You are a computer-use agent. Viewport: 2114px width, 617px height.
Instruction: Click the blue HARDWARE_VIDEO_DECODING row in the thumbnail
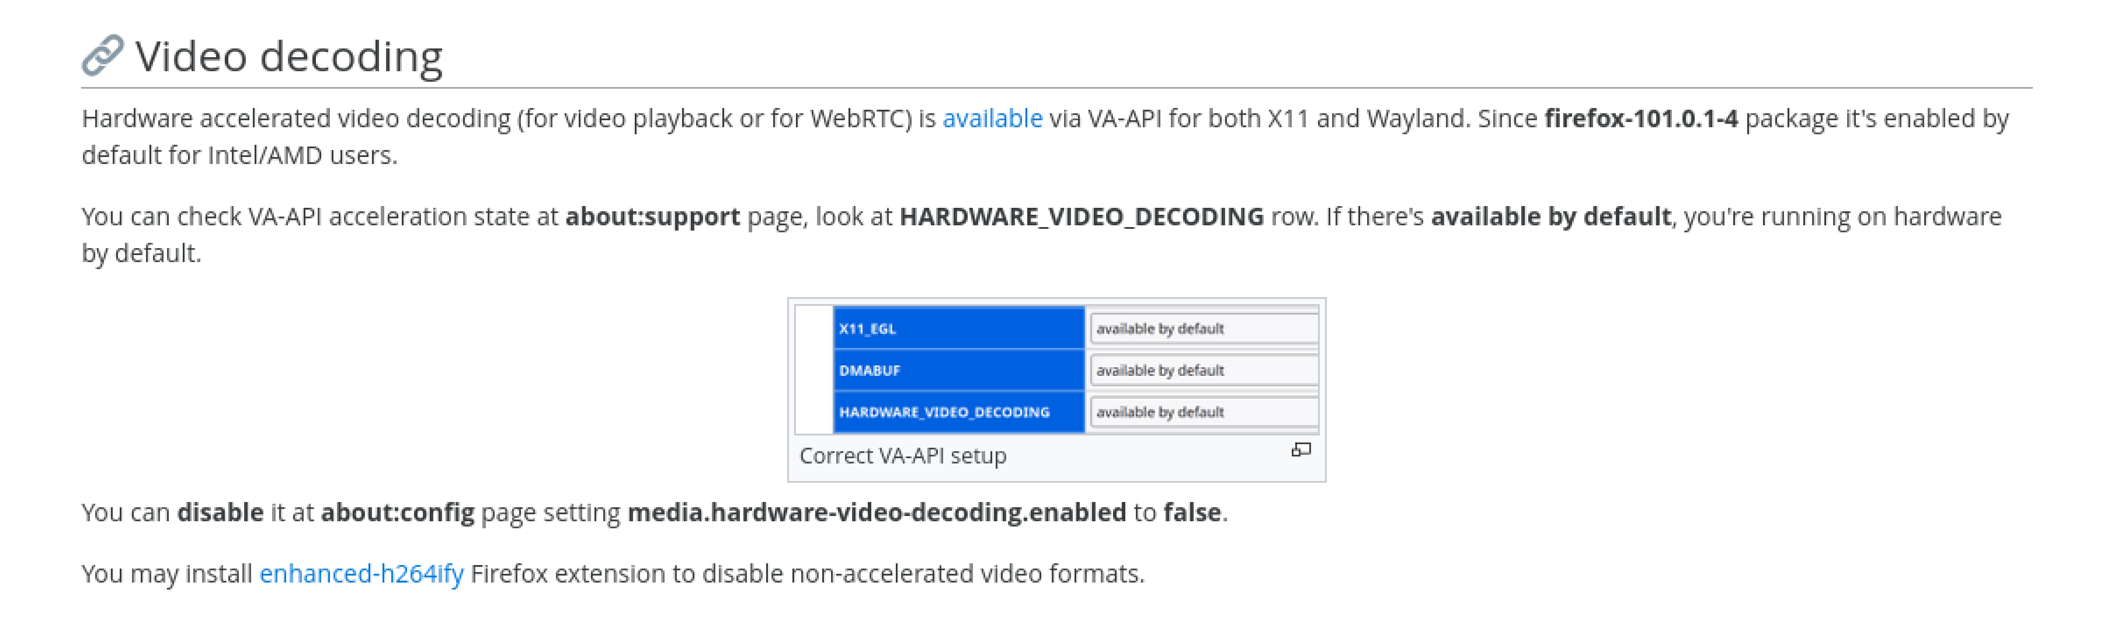[958, 412]
